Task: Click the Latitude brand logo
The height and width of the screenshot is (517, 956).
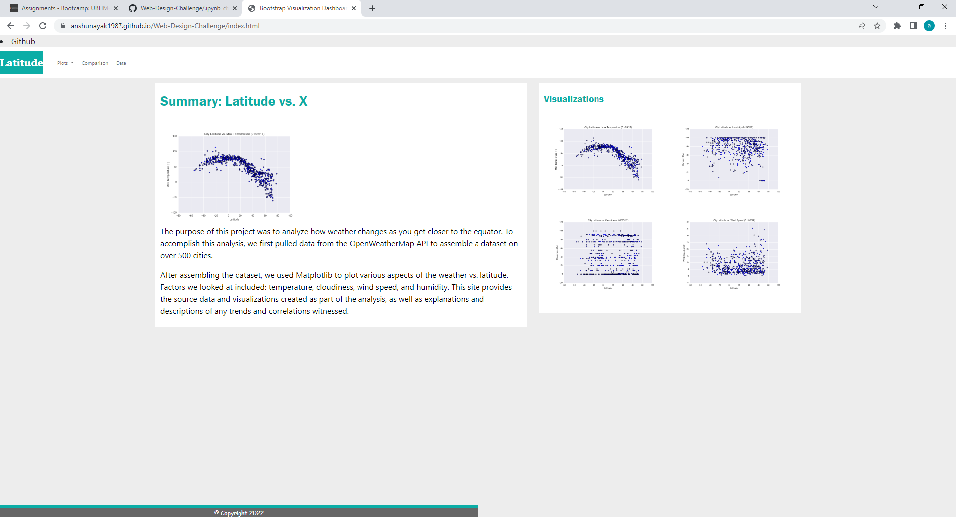Action: (x=21, y=63)
